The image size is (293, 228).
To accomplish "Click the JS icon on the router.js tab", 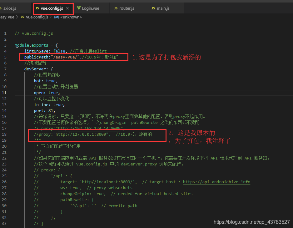I will pos(116,8).
